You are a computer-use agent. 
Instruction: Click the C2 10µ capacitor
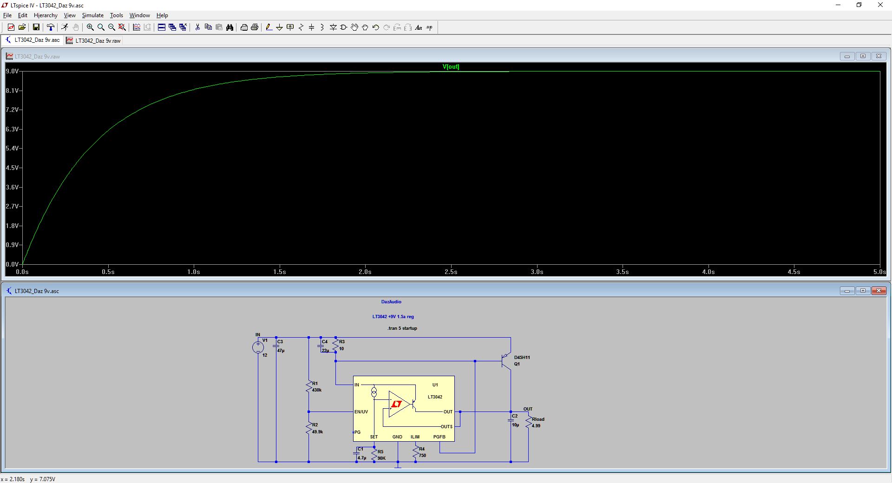512,420
